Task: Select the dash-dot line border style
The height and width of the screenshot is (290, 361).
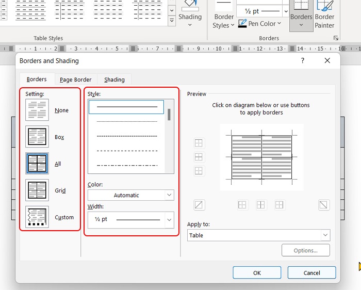Action: pos(127,166)
